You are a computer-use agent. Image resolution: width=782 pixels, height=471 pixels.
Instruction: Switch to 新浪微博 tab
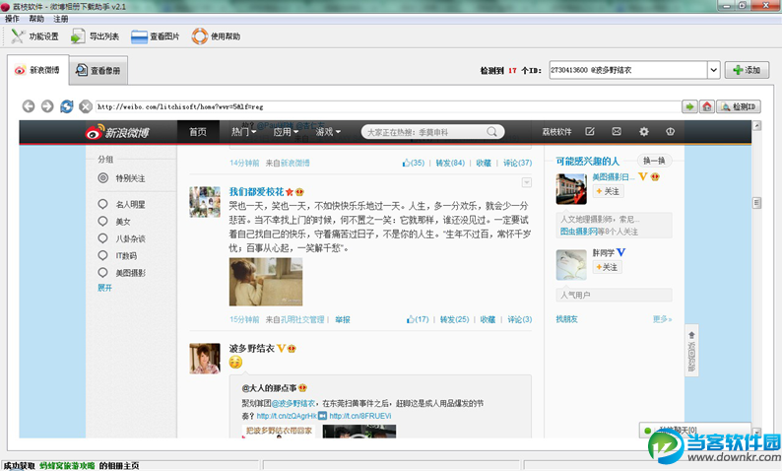pyautogui.click(x=37, y=70)
